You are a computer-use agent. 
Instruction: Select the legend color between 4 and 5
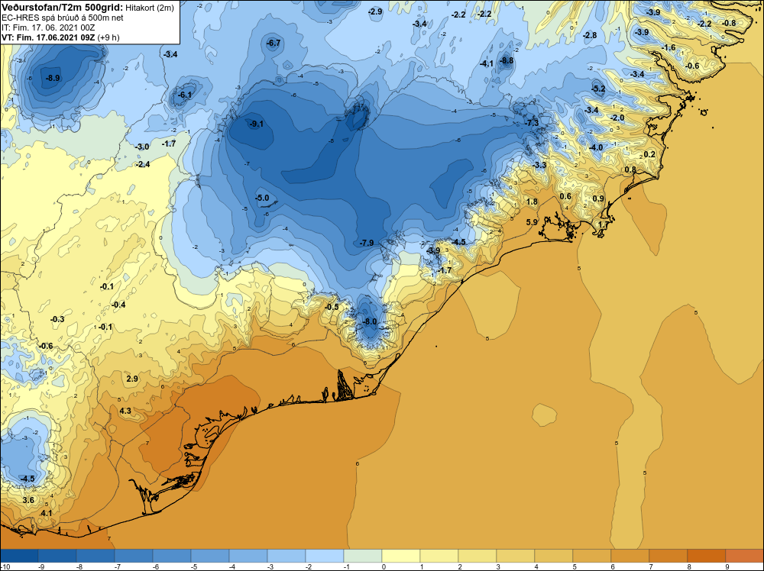click(553, 556)
